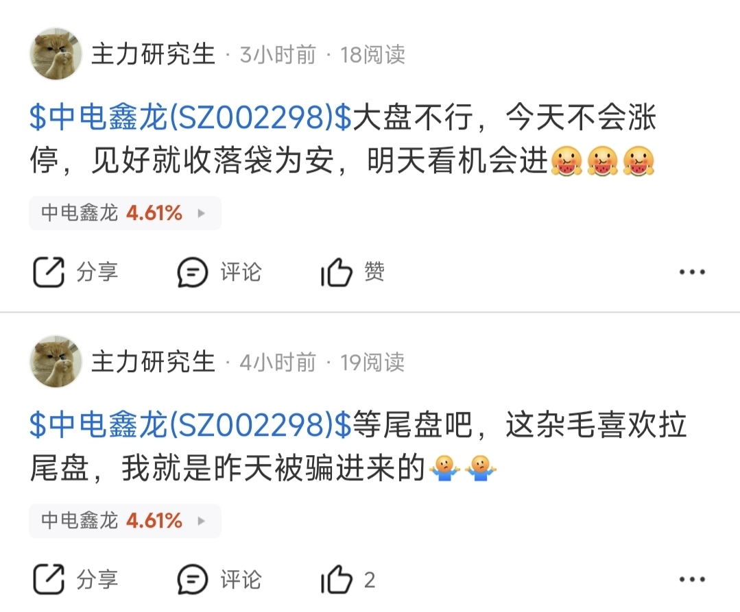The height and width of the screenshot is (612, 740).
Task: Tap share icon on the first post
Action: tap(49, 272)
